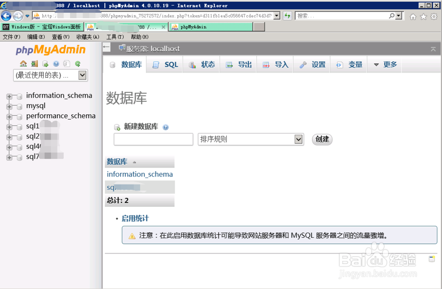Screen dimensions: 442x289
Task: Open the query window icon
Action: click(46, 64)
